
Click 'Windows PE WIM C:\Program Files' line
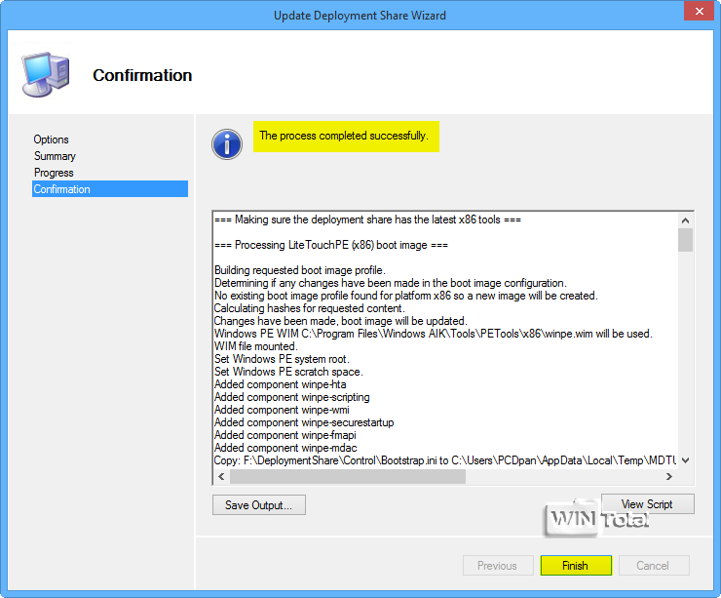click(434, 334)
